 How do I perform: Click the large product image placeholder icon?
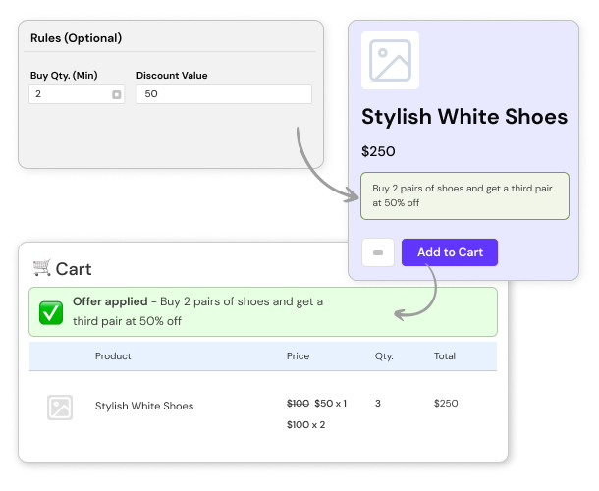(390, 61)
